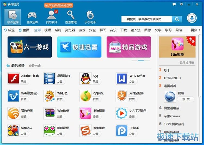Click the vertical scrollbar thumb
Image resolution: width=204 pixels, height=145 pixels.
tap(200, 66)
